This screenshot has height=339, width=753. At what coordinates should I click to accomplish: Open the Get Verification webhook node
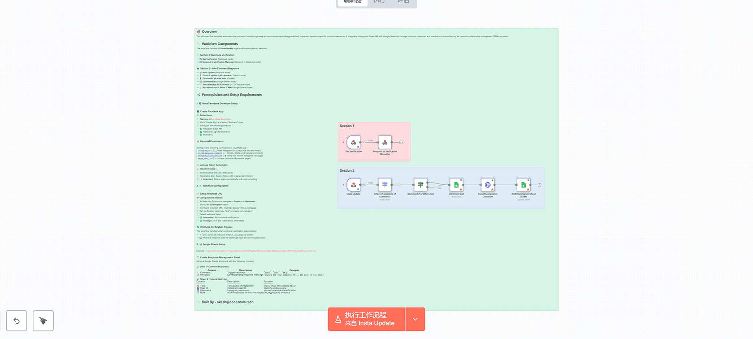[x=353, y=143]
